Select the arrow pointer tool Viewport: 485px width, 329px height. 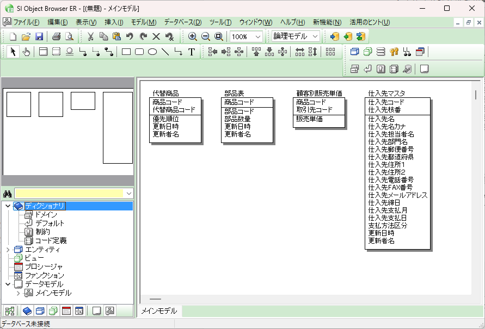[13, 52]
